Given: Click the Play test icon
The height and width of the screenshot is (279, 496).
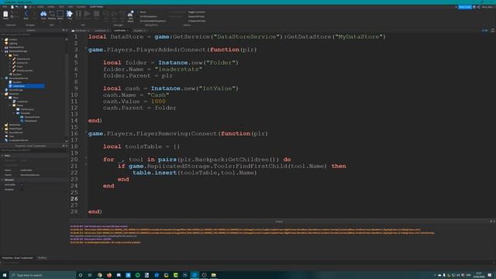Looking at the screenshot, I should (70, 14).
